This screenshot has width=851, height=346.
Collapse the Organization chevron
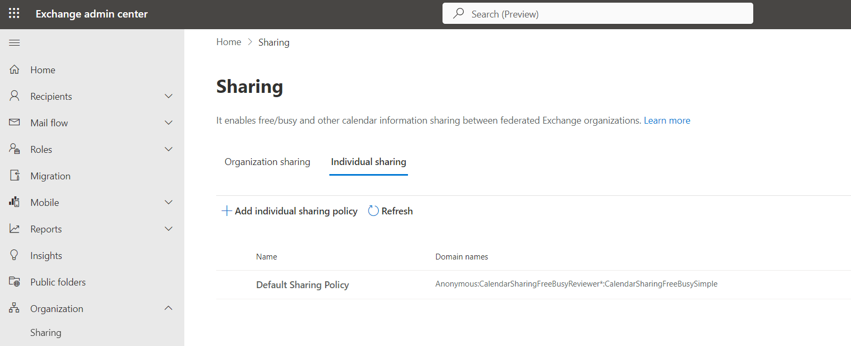pyautogui.click(x=168, y=308)
